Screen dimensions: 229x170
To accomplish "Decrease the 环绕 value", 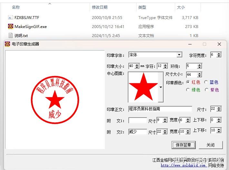I will click(199, 67).
